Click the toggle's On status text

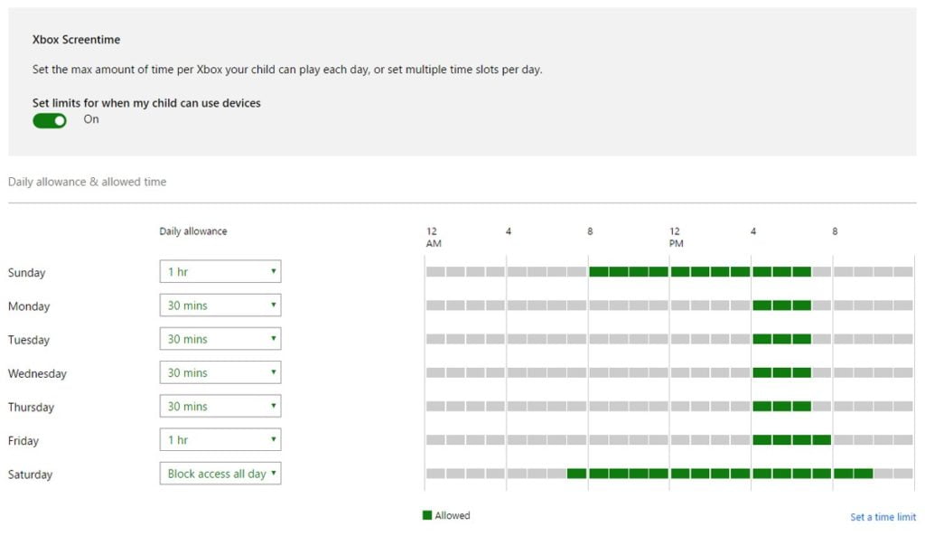pyautogui.click(x=91, y=119)
